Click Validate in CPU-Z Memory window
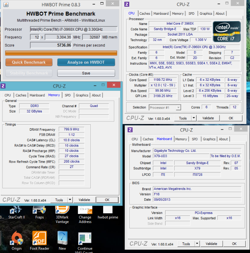250x253 pixels. click(x=84, y=200)
